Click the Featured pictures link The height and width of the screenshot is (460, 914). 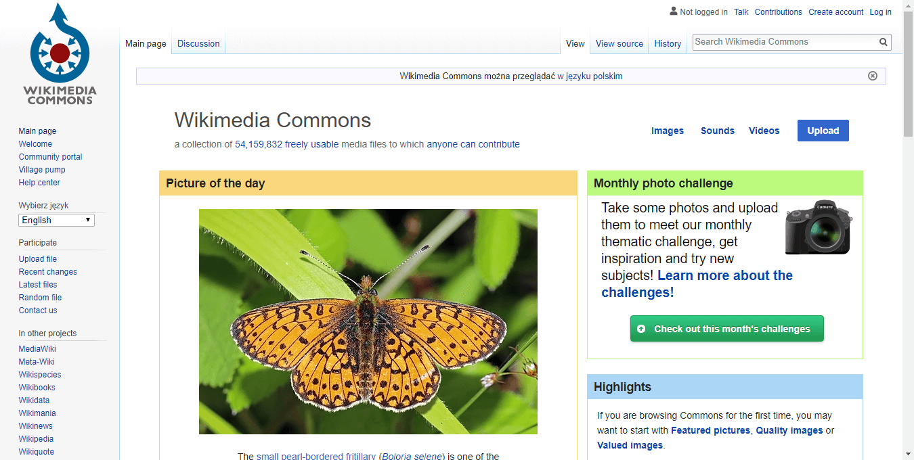click(x=710, y=431)
